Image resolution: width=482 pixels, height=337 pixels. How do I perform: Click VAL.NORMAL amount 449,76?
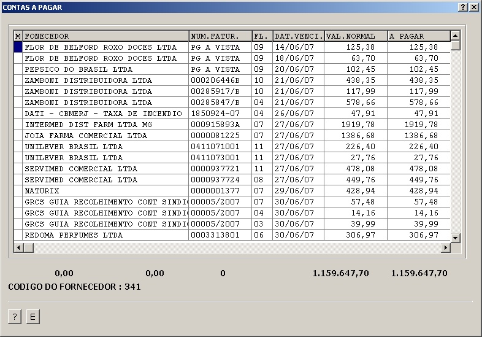(x=361, y=180)
